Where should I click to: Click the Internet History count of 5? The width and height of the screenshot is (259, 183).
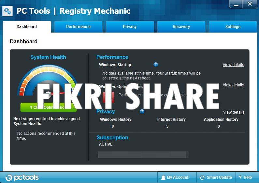click(167, 126)
